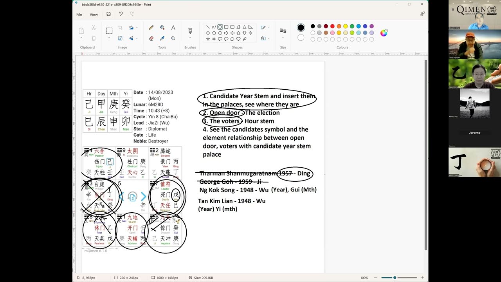Select the Text tool

173,28
